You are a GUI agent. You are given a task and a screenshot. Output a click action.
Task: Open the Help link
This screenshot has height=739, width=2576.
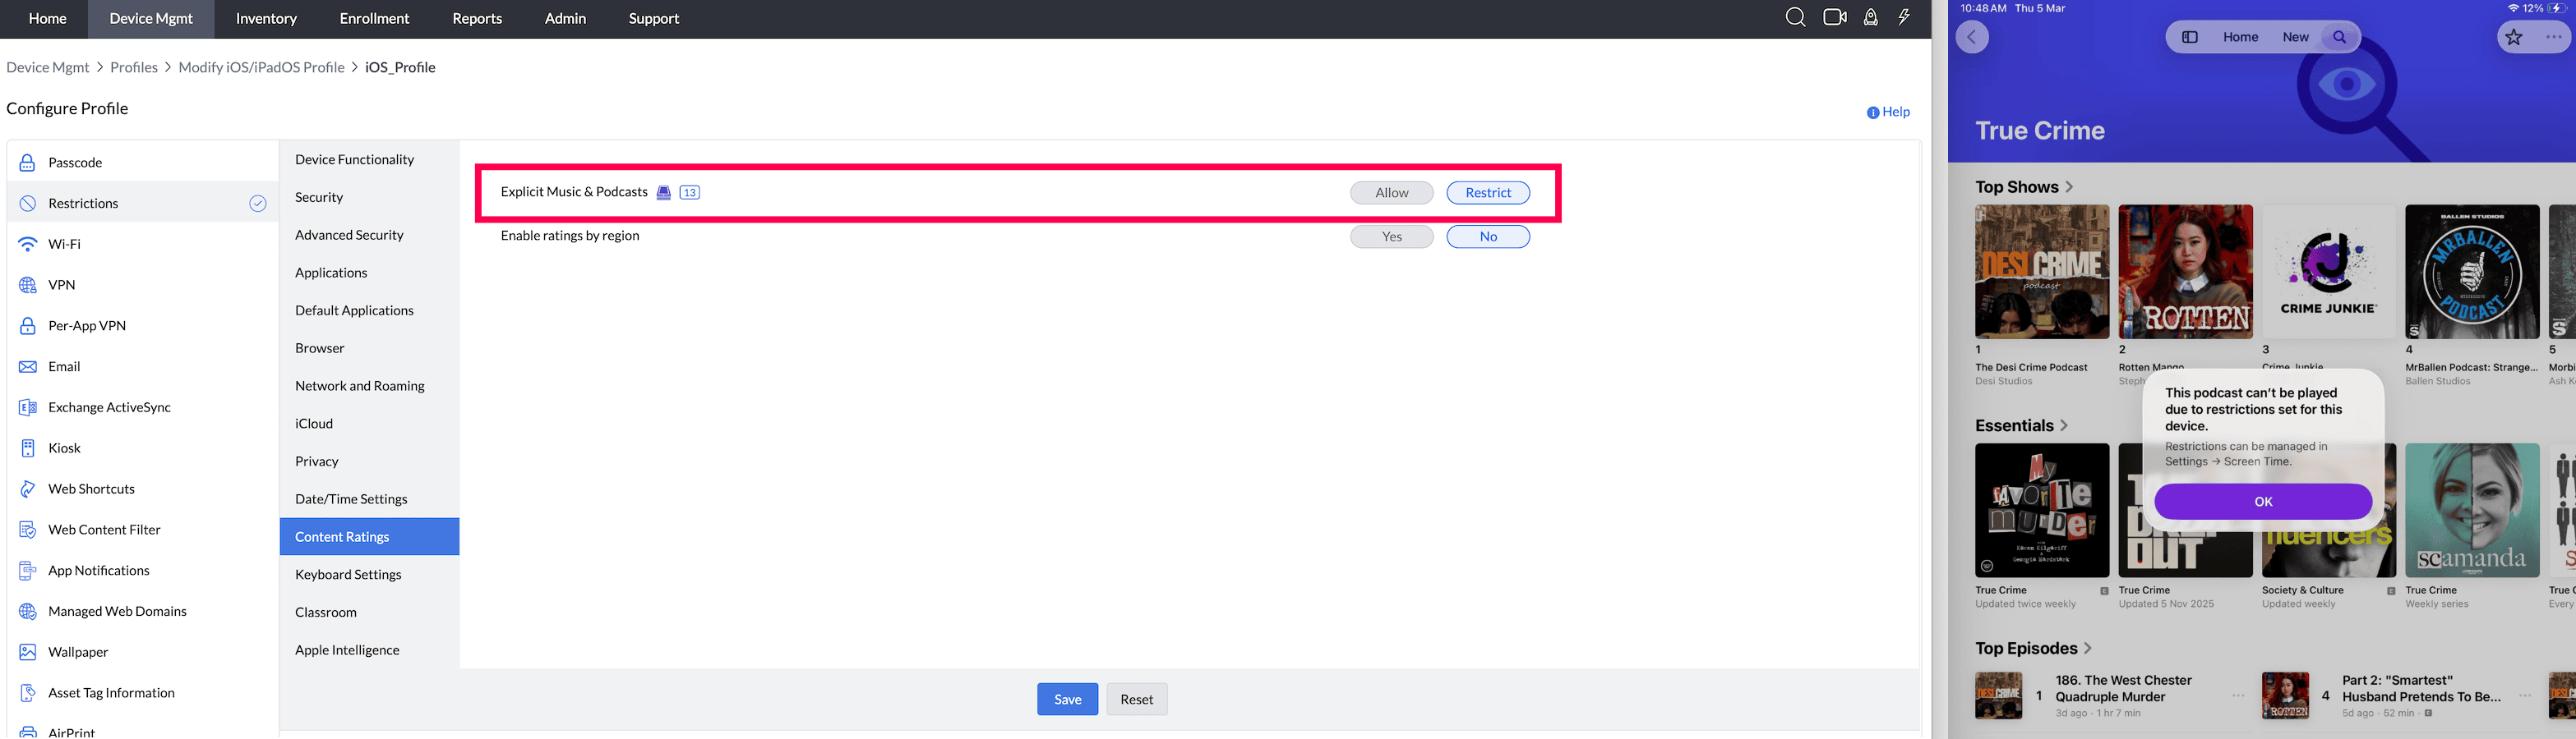1888,112
